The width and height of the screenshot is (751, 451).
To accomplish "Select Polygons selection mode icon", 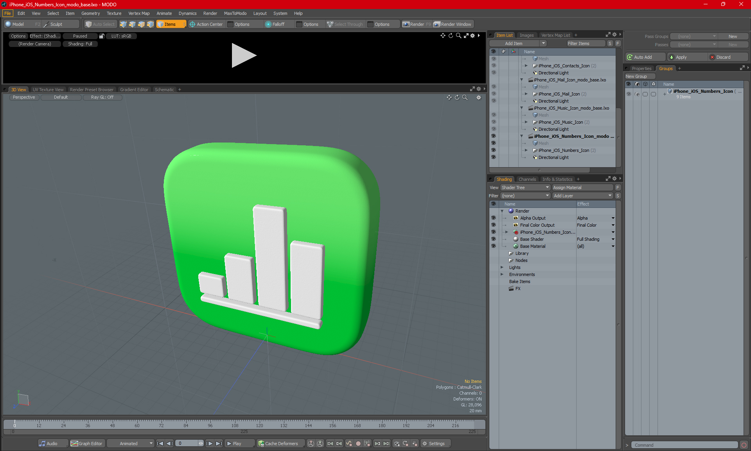I will pyautogui.click(x=141, y=24).
